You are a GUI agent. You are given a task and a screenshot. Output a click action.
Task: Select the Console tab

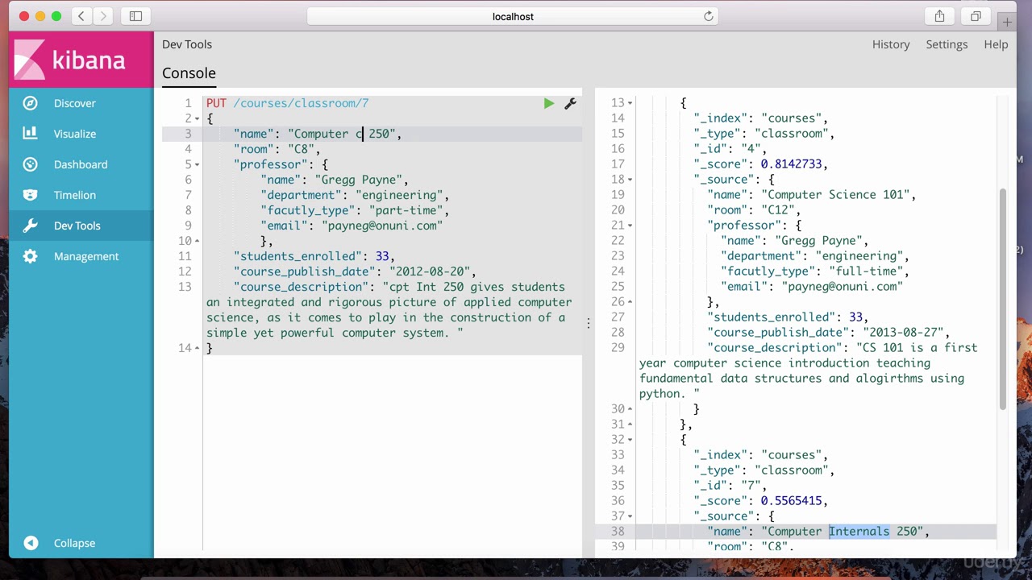coord(189,73)
